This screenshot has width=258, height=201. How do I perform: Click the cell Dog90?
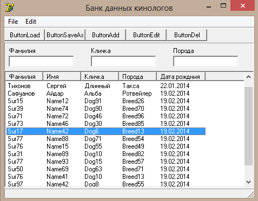click(93, 109)
